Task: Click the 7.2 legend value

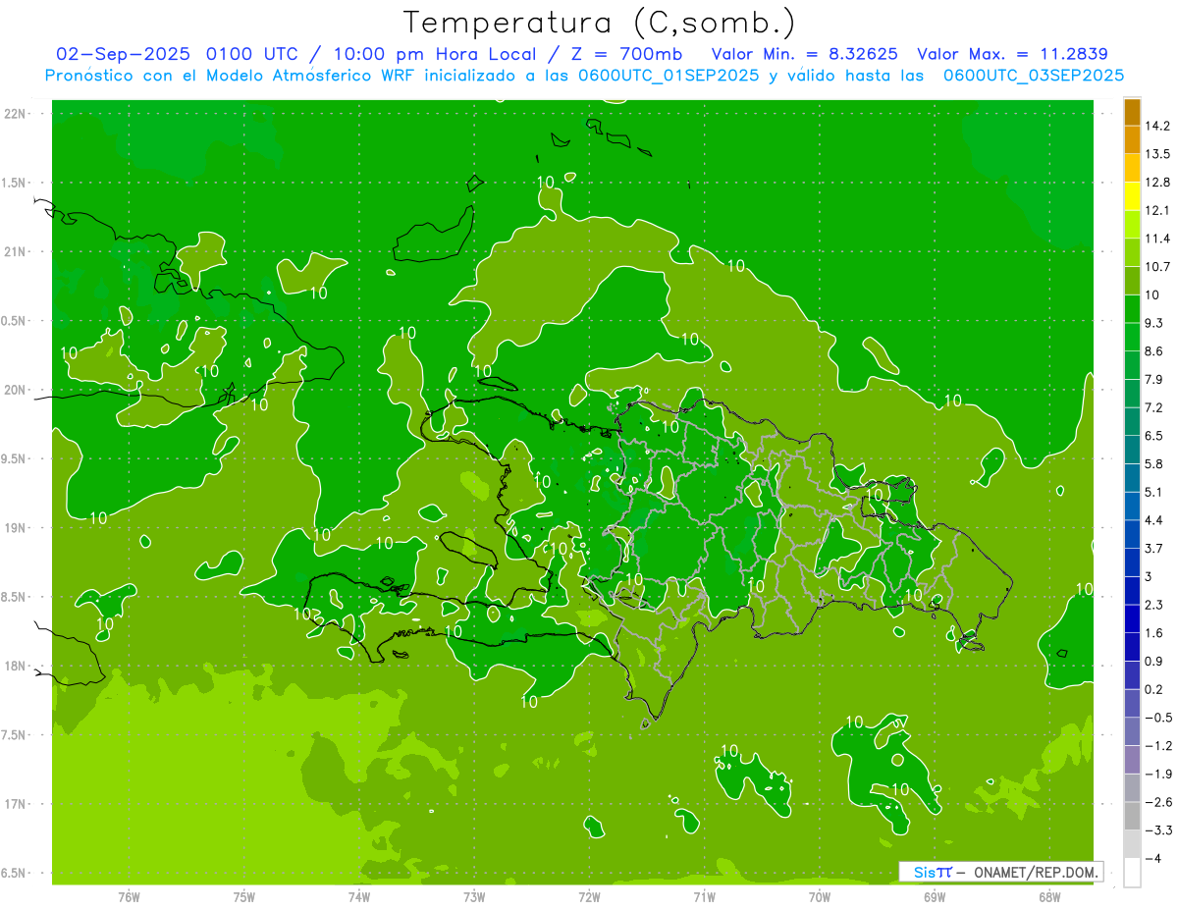Action: pos(1154,408)
